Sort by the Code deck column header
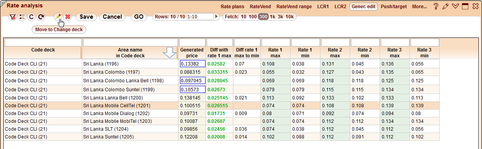This screenshot has width=482, height=149. pos(43,53)
